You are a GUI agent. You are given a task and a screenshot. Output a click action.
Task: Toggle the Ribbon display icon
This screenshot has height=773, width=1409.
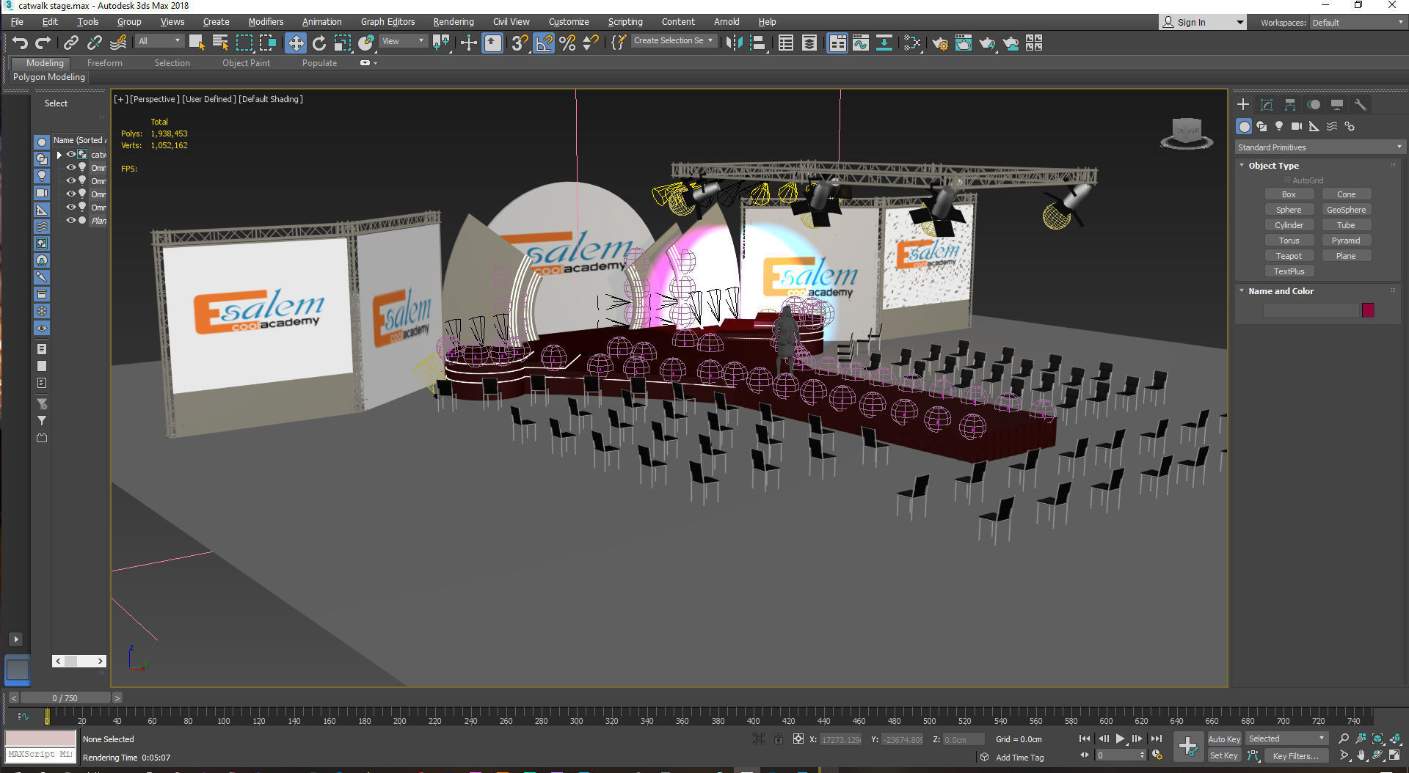pyautogui.click(x=837, y=43)
